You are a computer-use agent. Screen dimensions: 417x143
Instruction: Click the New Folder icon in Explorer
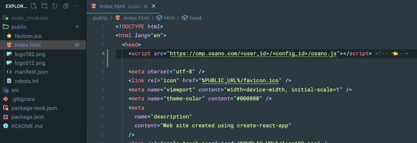pyautogui.click(x=44, y=6)
